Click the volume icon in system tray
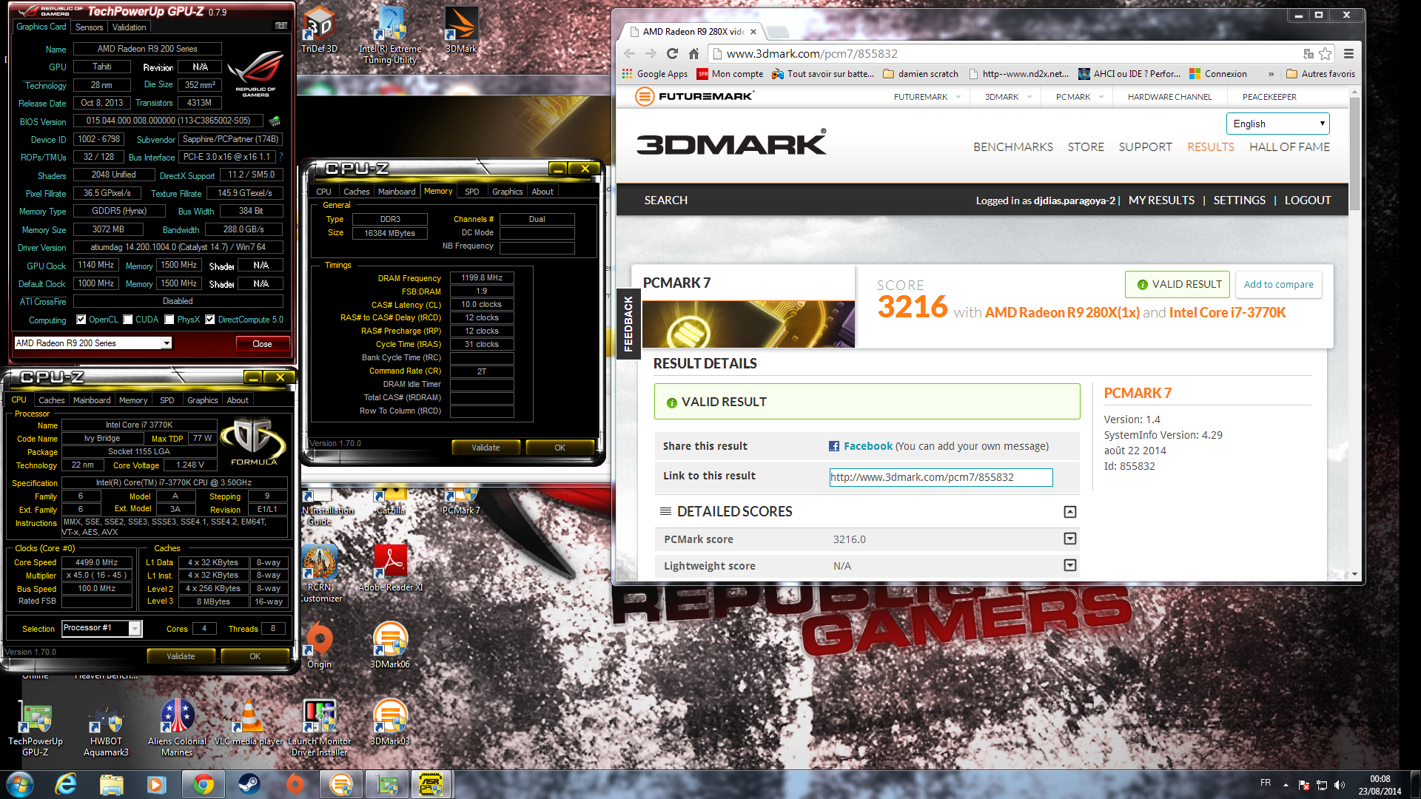Viewport: 1421px width, 799px height. click(x=1339, y=785)
